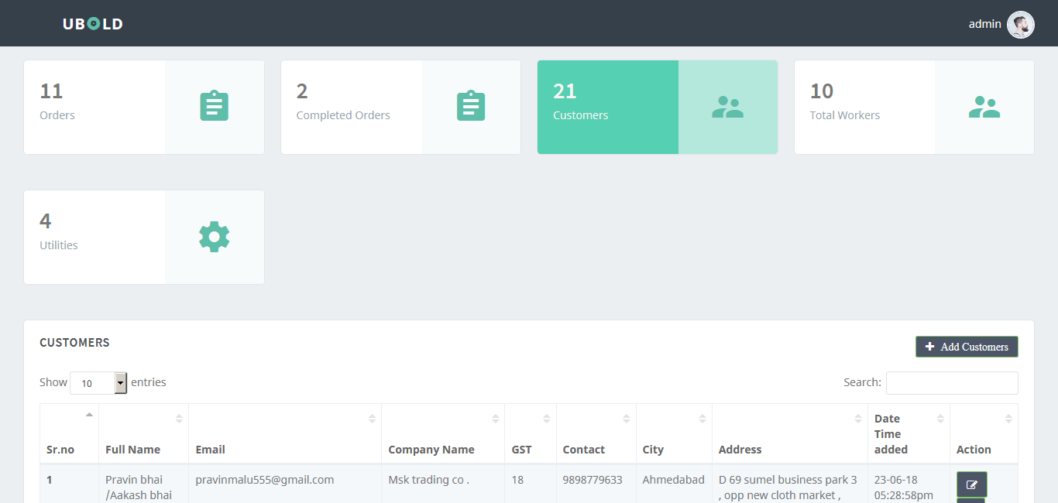Open the 10 Total Workers card

pyautogui.click(x=914, y=107)
